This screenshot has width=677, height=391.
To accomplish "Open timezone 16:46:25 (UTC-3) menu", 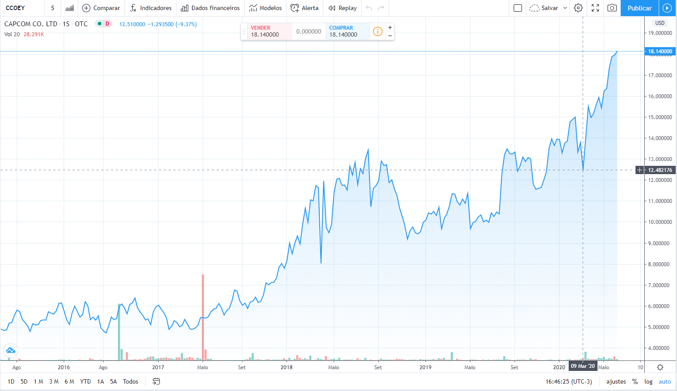I will 569,381.
